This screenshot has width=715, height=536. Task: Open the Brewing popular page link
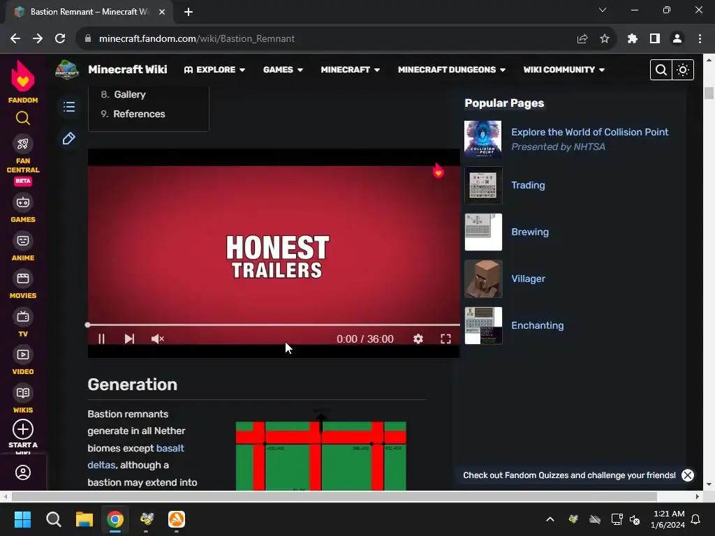click(x=530, y=232)
